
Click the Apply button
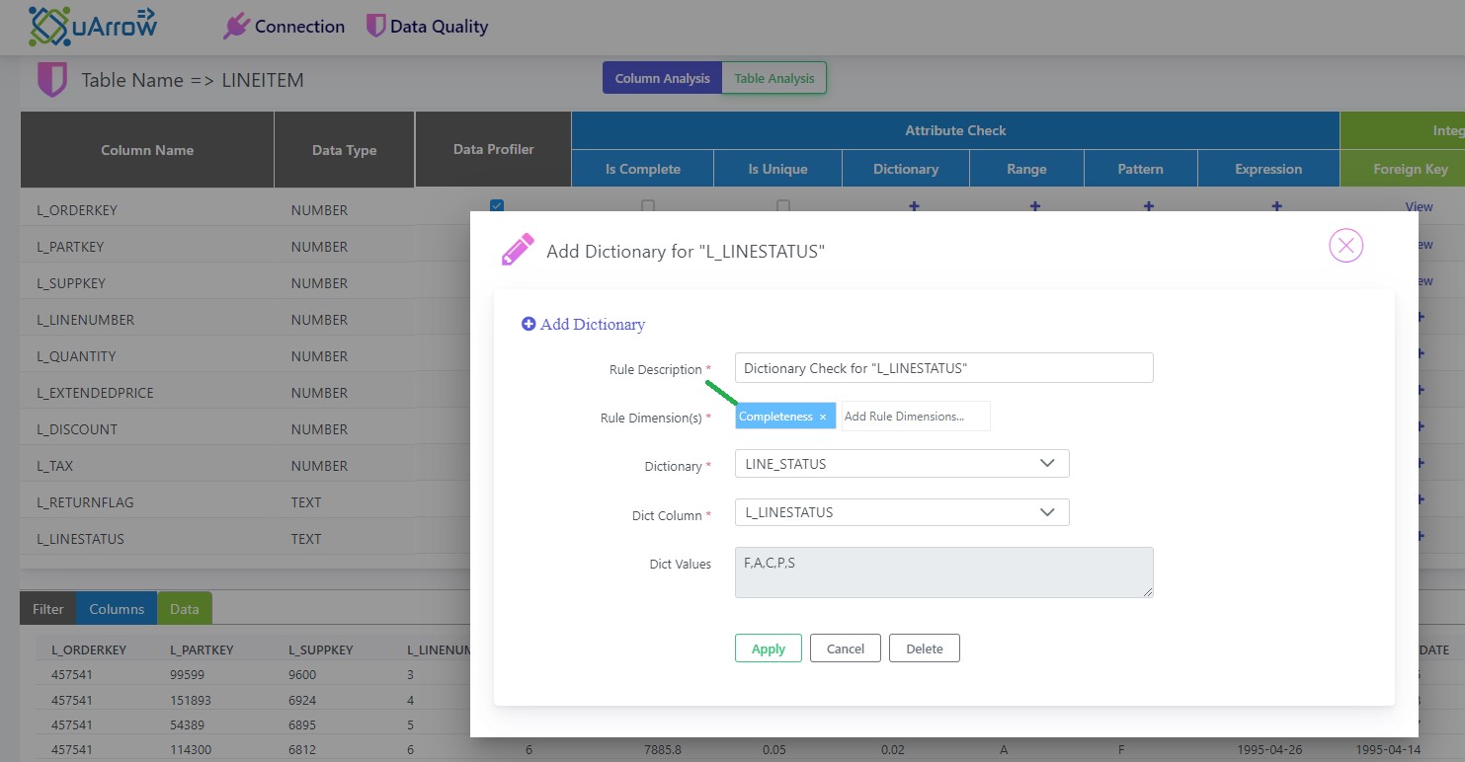769,648
